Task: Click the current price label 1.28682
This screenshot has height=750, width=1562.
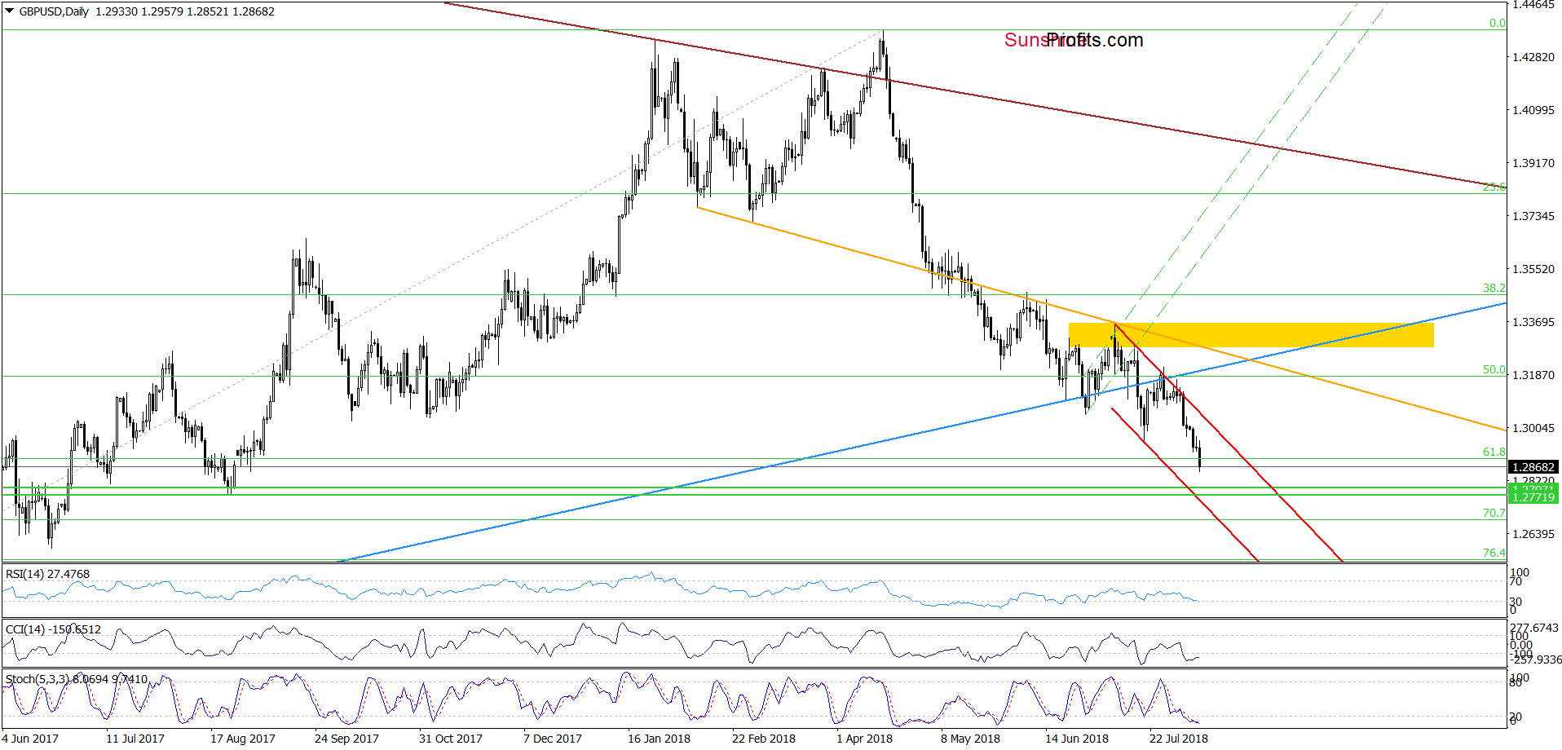Action: tap(1533, 467)
